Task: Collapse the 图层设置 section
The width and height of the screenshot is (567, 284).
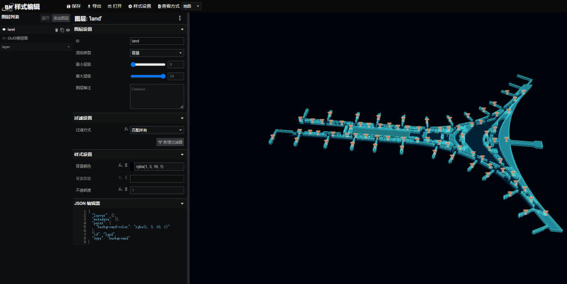Action: click(182, 29)
